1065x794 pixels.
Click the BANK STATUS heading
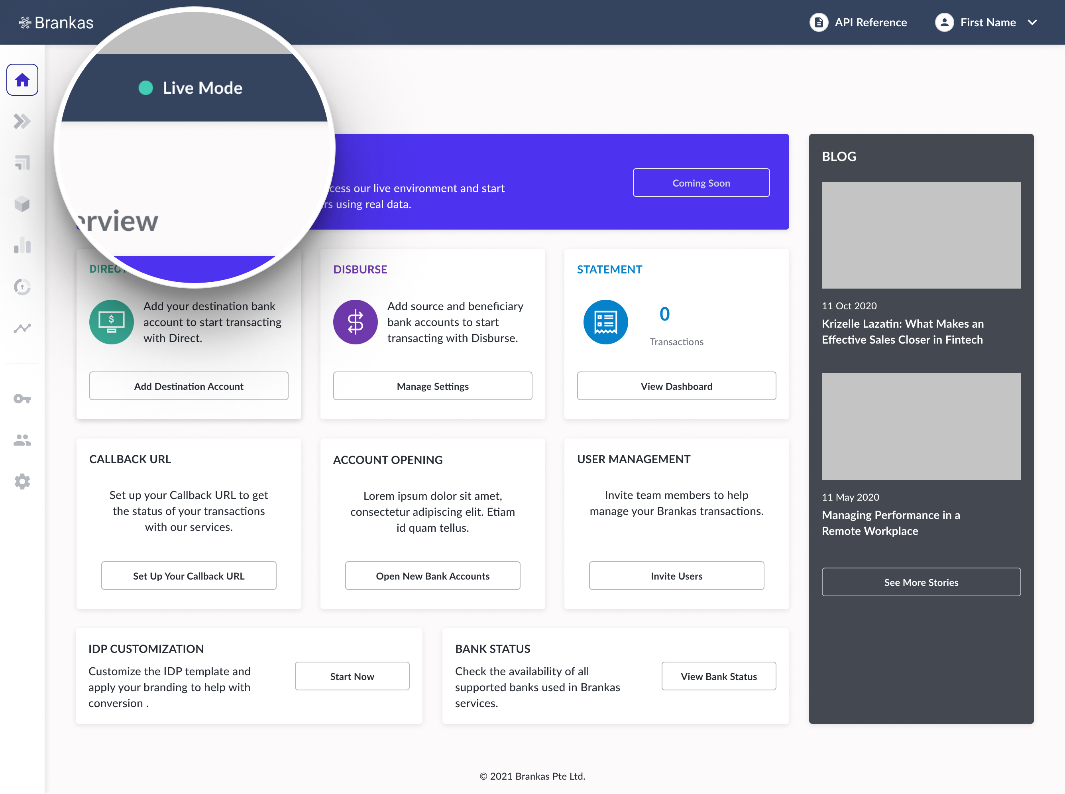[493, 649]
